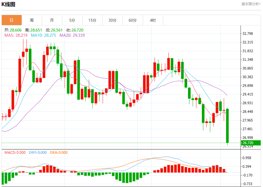
Task: Click the K线图 heading
Action: point(8,4)
